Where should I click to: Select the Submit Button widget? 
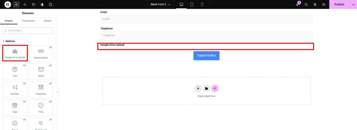pos(41,54)
